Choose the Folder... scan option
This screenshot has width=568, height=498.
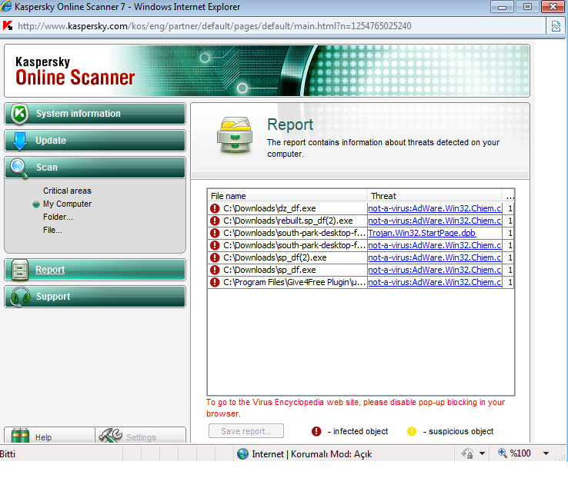coord(58,217)
